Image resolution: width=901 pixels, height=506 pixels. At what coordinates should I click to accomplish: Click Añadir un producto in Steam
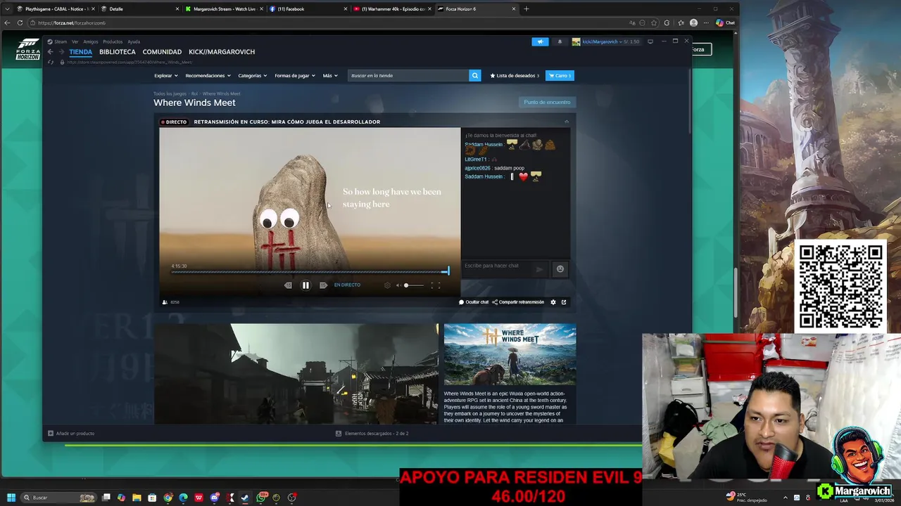71,434
